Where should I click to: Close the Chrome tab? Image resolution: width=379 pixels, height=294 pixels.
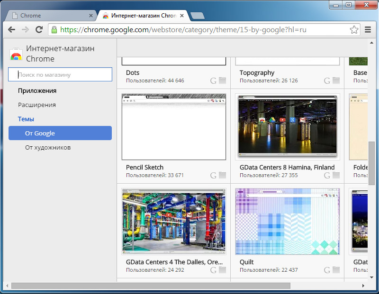(x=91, y=16)
